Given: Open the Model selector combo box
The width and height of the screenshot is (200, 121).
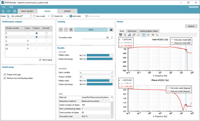Looking at the screenshot, I should [x=19, y=16].
